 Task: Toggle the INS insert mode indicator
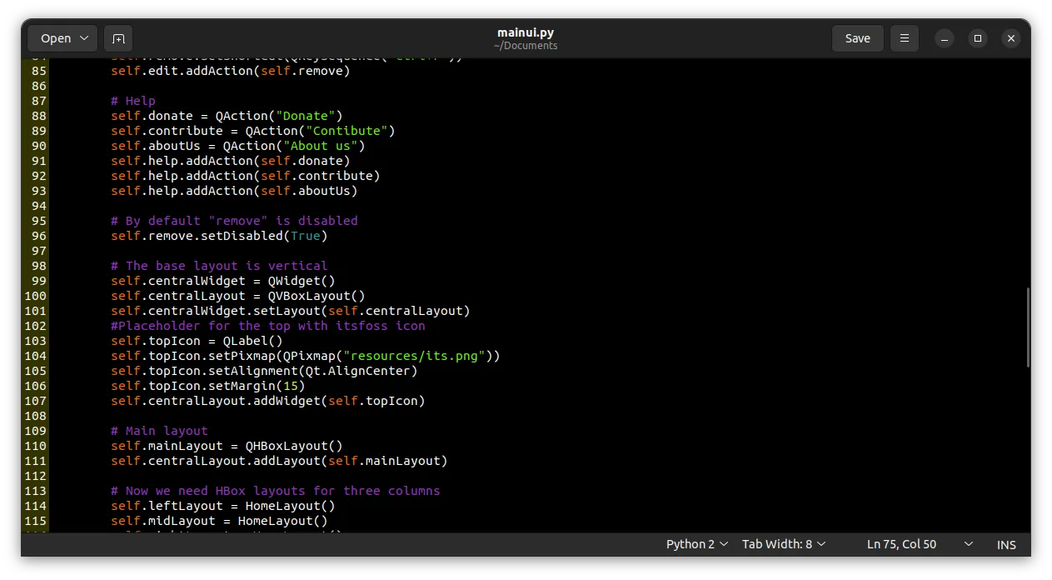coord(1006,544)
